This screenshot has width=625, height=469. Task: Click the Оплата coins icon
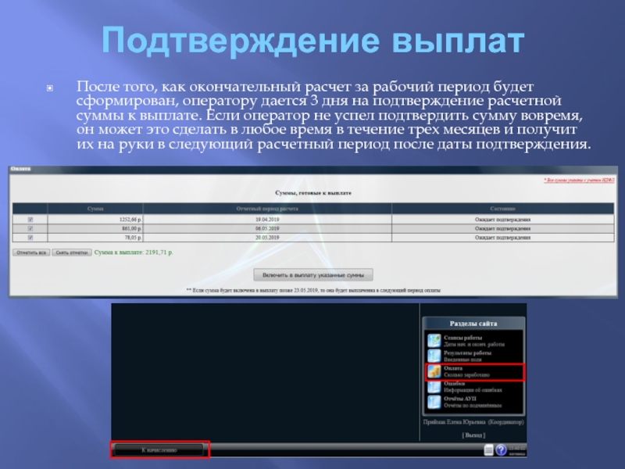434,371
